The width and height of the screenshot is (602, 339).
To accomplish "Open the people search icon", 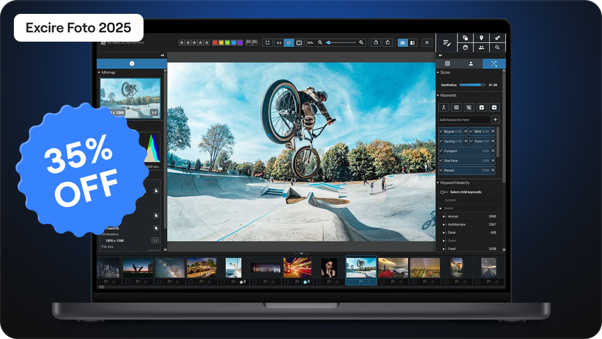I will click(x=482, y=47).
